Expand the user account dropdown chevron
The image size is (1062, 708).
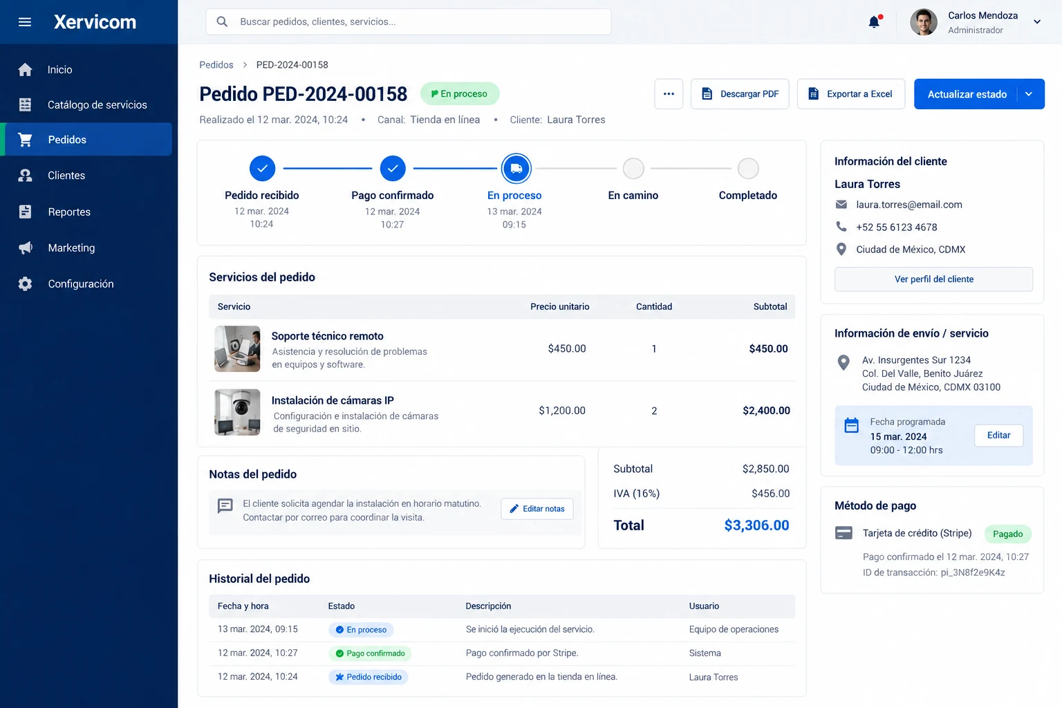pos(1037,22)
